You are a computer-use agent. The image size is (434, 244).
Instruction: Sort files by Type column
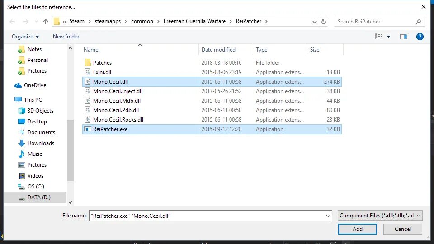tap(261, 50)
